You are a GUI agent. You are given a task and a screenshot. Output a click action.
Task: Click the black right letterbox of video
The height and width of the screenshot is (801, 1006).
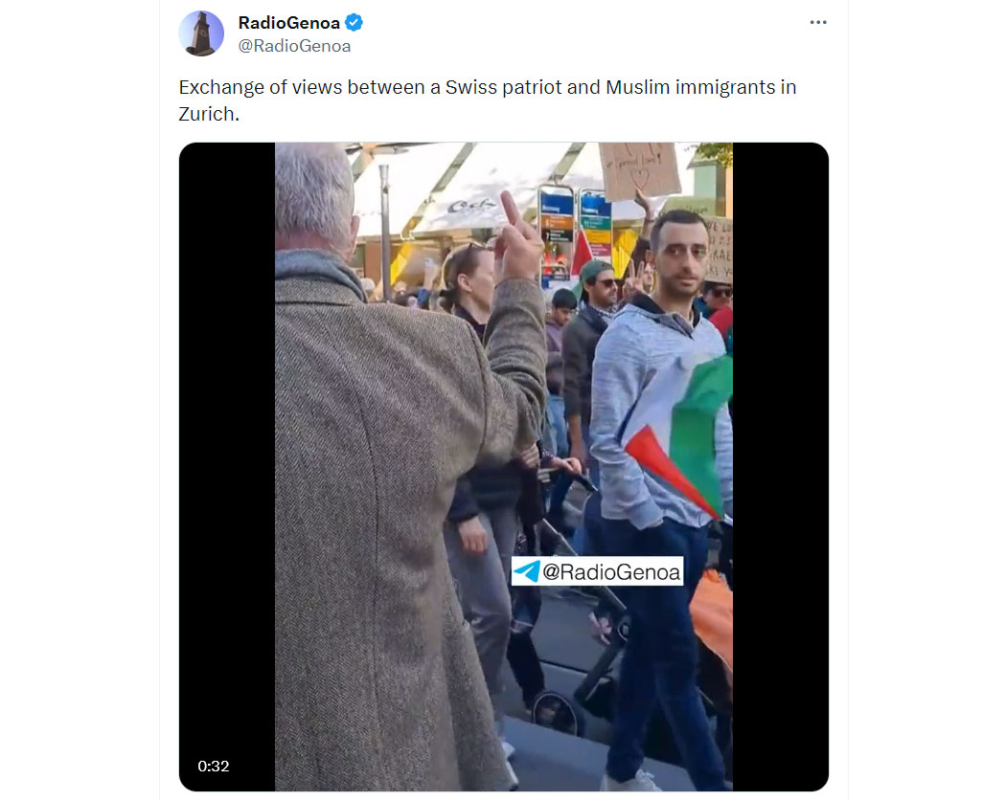tap(780, 466)
